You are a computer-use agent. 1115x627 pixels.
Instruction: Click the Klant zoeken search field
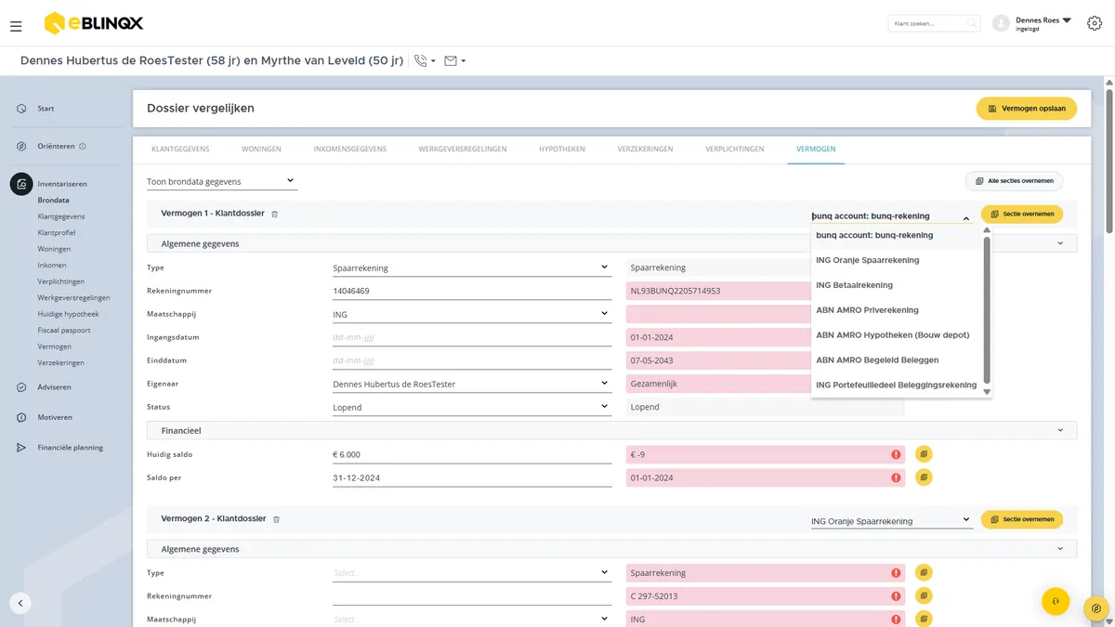point(935,23)
